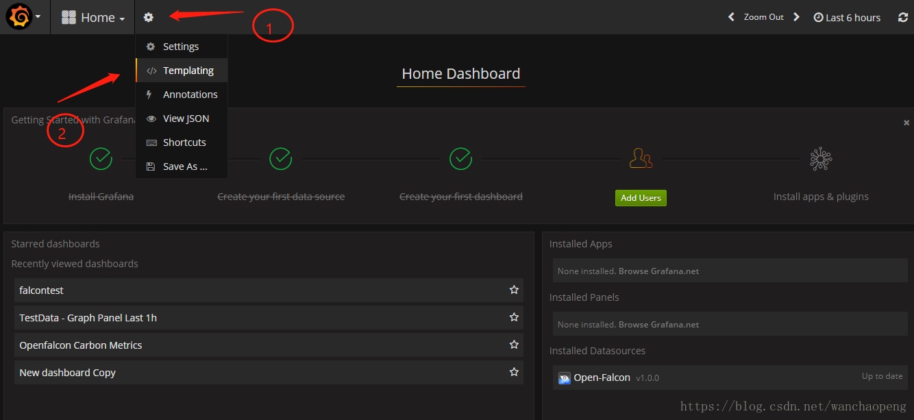Click Create your first dashboard text
This screenshot has width=914, height=420.
click(x=461, y=197)
